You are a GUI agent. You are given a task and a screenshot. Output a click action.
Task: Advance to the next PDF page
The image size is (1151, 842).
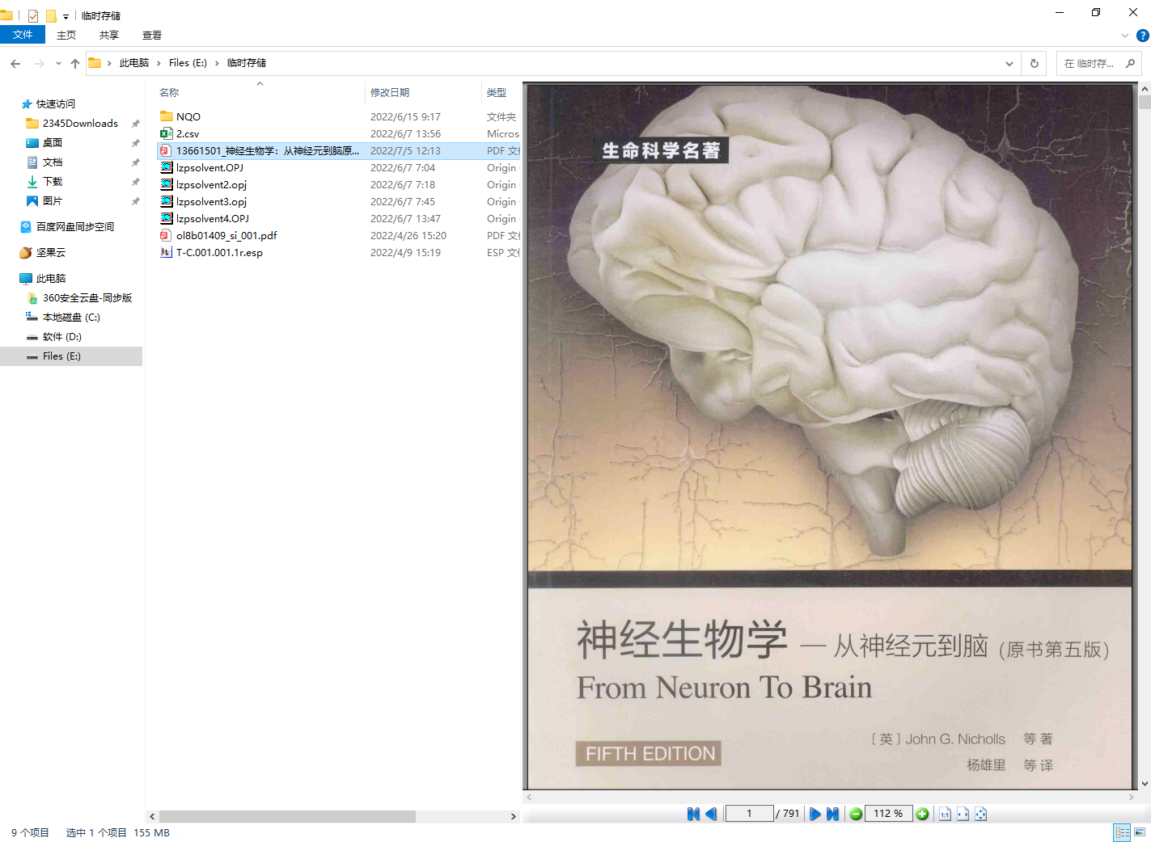pyautogui.click(x=815, y=814)
